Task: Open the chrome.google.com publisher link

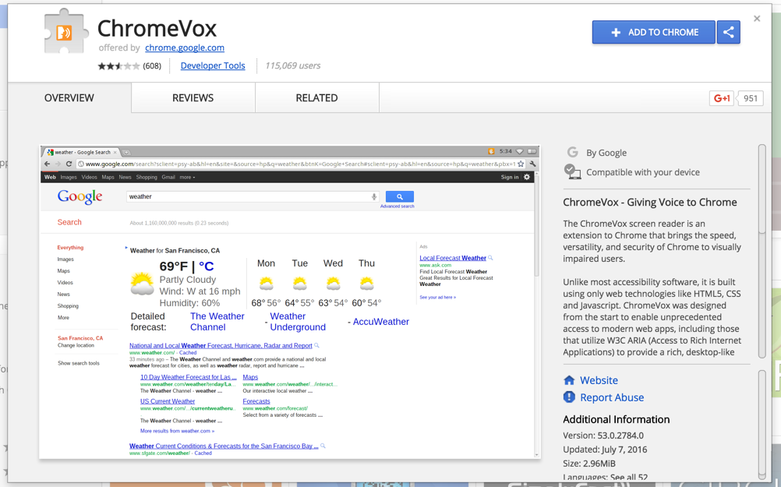Action: tap(185, 48)
